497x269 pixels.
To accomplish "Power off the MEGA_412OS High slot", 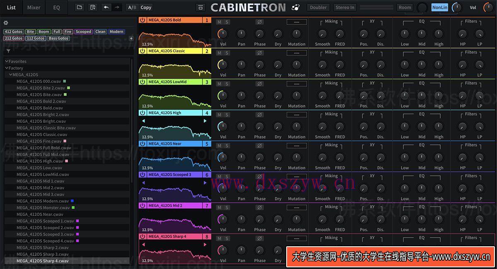I will click(142, 113).
